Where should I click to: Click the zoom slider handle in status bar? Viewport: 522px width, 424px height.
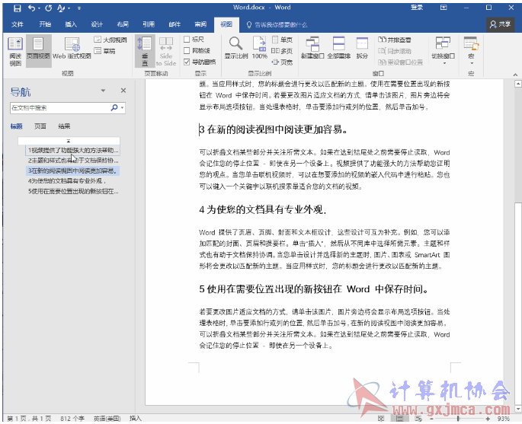tap(459, 419)
